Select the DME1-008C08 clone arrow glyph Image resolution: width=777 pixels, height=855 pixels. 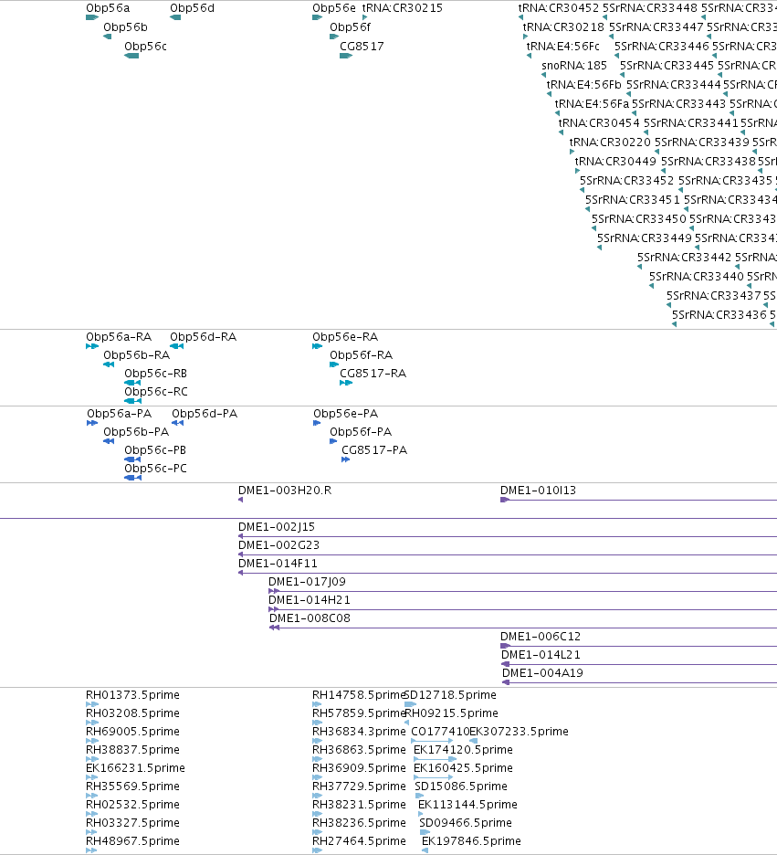[x=275, y=628]
